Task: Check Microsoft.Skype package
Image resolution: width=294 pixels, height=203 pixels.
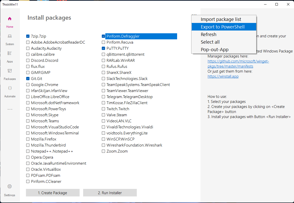Action: 28,115
